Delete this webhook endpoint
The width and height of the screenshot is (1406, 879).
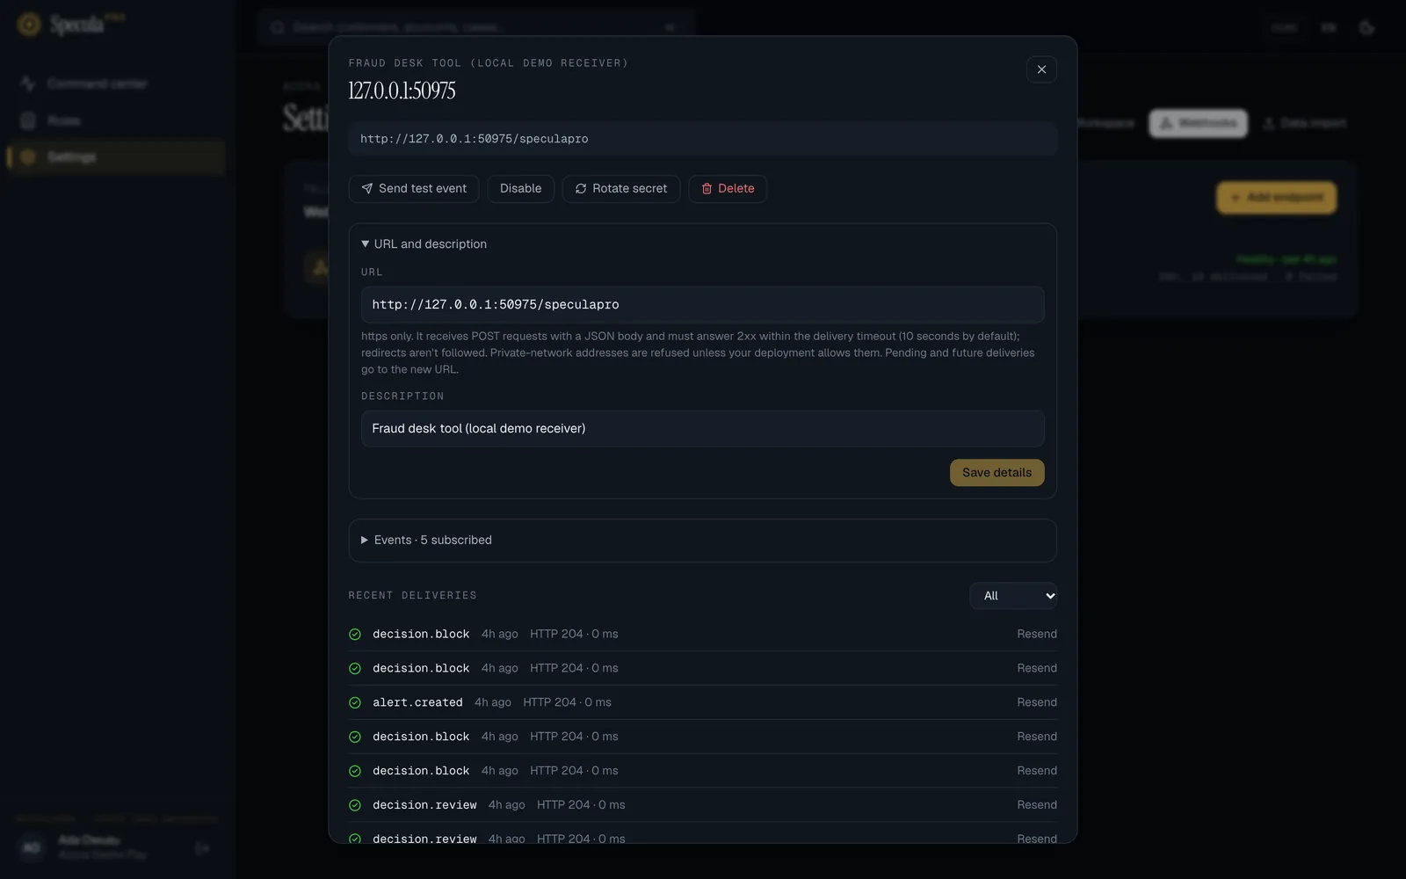(728, 188)
